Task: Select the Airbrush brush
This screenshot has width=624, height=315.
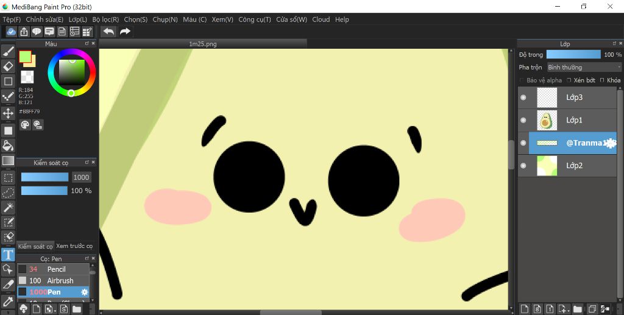Action: tap(53, 280)
